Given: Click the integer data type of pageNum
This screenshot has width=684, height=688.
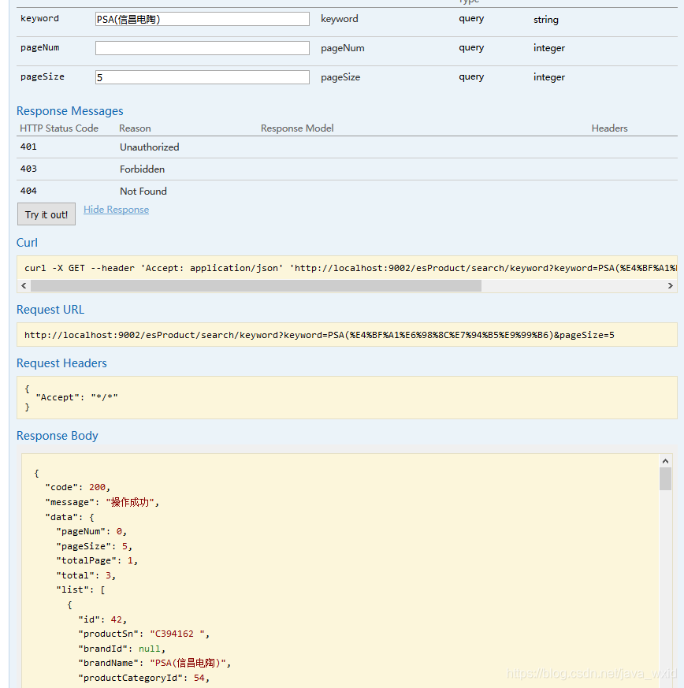Looking at the screenshot, I should pyautogui.click(x=549, y=48).
